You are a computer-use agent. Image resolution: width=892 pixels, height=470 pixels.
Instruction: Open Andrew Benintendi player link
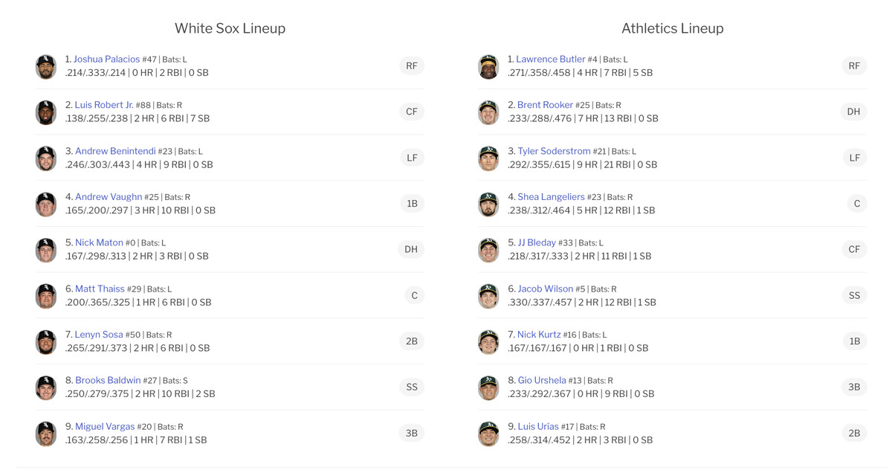click(115, 151)
